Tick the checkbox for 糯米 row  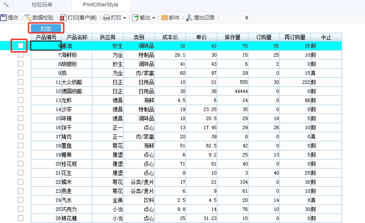[20, 182]
